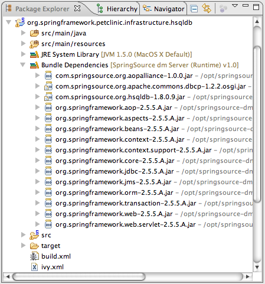This screenshot has width=265, height=284.
Task: Click the vertical scrollbar down arrow
Action: [x=257, y=267]
